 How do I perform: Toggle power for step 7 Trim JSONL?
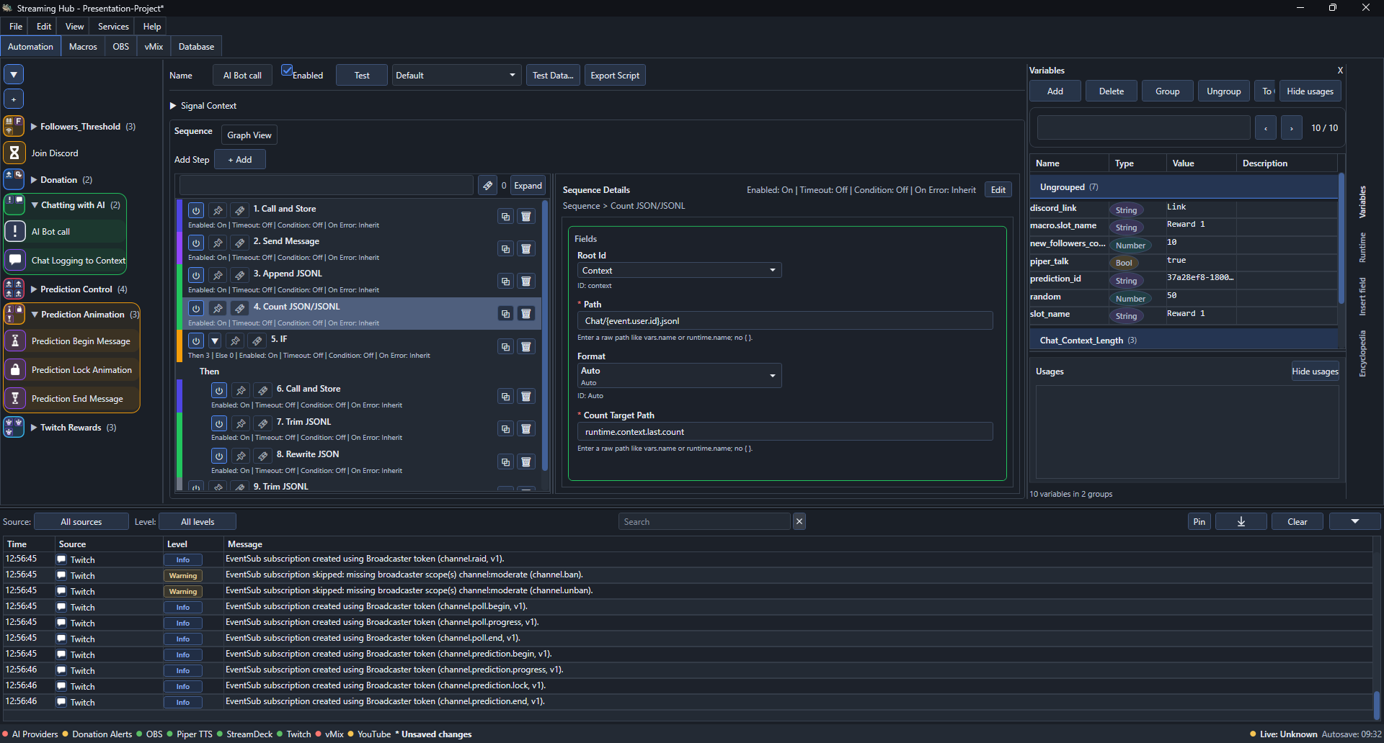click(x=219, y=423)
